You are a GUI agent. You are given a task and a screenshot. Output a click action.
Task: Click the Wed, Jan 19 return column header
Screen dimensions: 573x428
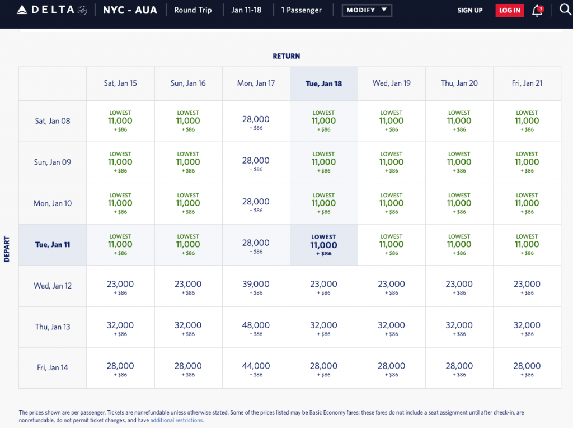(x=391, y=83)
